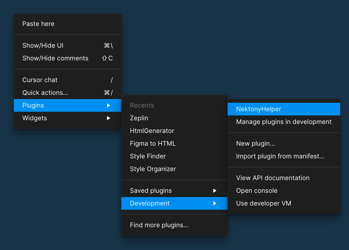Toggle Show/Hide UI option
The image size is (349, 250).
pos(43,46)
